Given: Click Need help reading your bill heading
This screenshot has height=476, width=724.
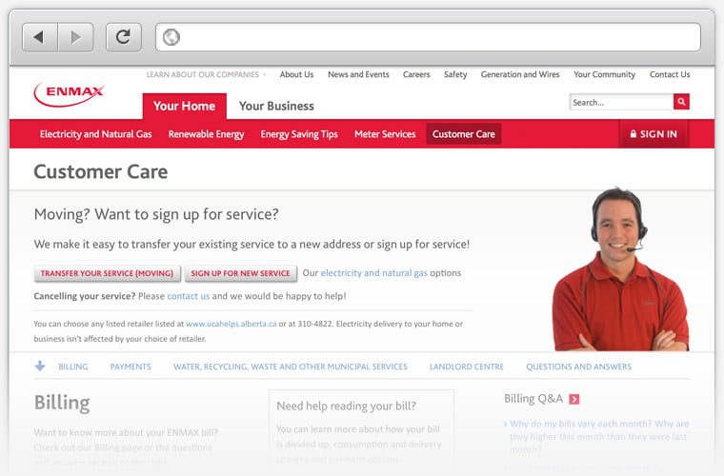Looking at the screenshot, I should [x=347, y=406].
